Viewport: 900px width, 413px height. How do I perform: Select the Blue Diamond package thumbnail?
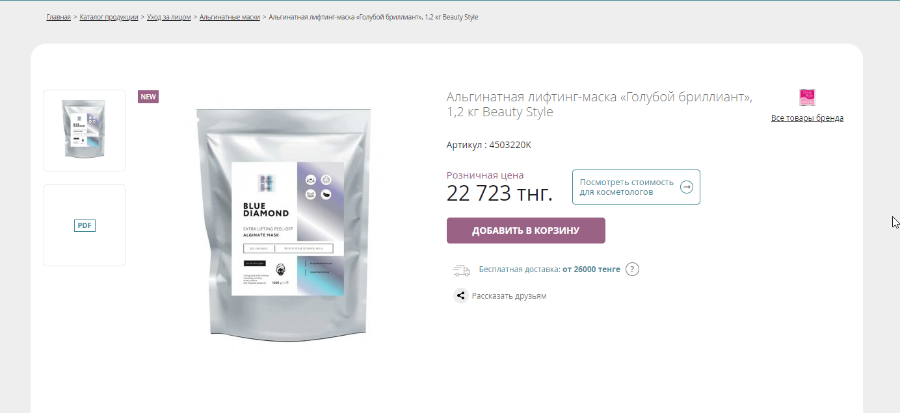click(85, 131)
